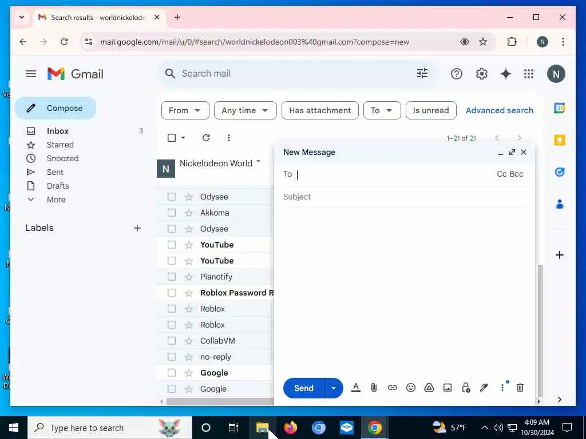Switch to the Search results tab
586x439 pixels.
(98, 18)
